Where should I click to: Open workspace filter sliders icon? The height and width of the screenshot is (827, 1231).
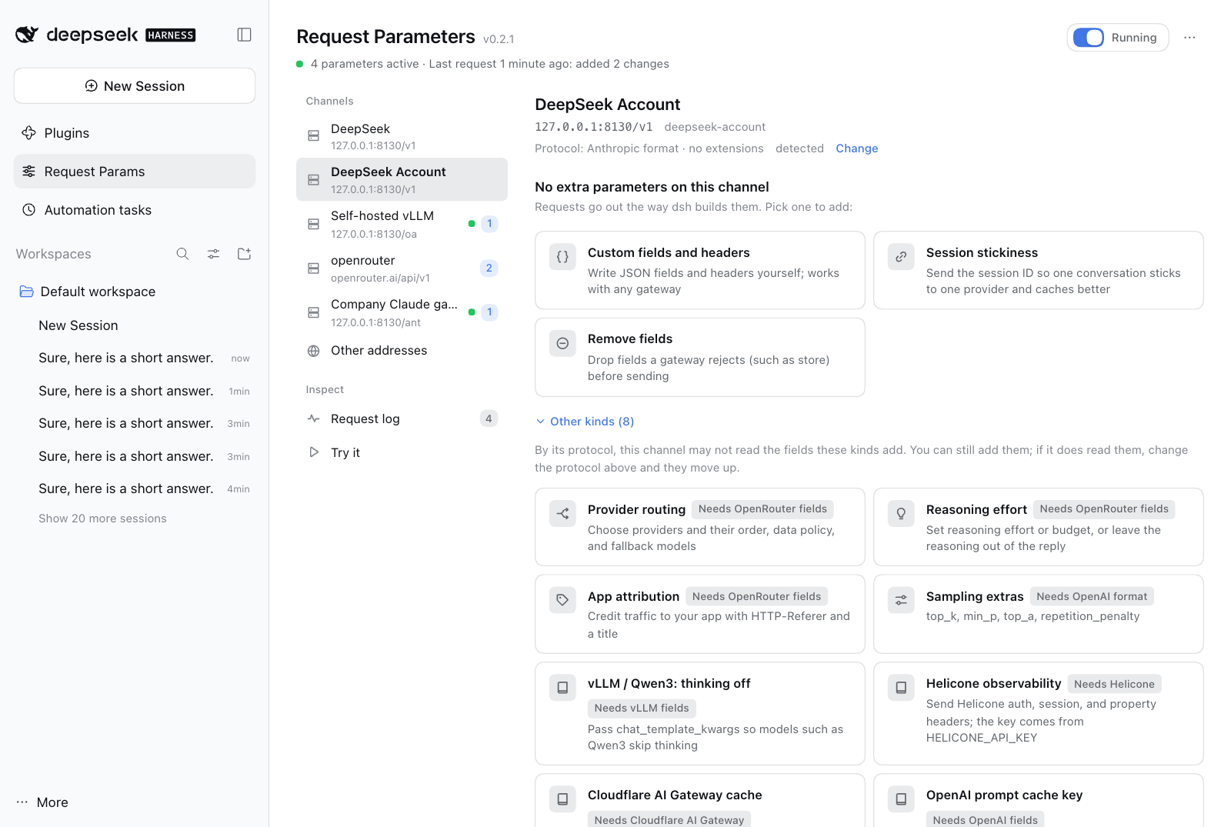pyautogui.click(x=213, y=254)
